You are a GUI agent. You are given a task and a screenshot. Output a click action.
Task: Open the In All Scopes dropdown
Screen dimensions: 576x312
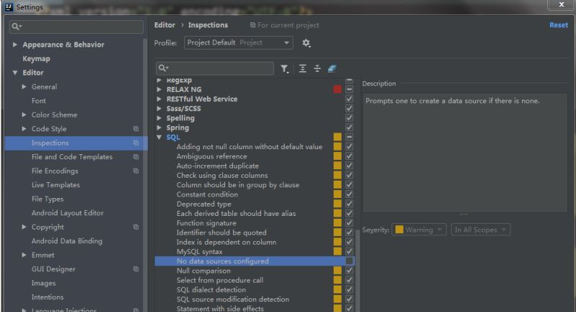(x=480, y=230)
